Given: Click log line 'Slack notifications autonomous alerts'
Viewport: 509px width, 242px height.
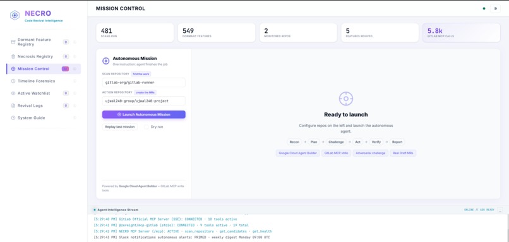Looking at the screenshot, I should click(181, 238).
